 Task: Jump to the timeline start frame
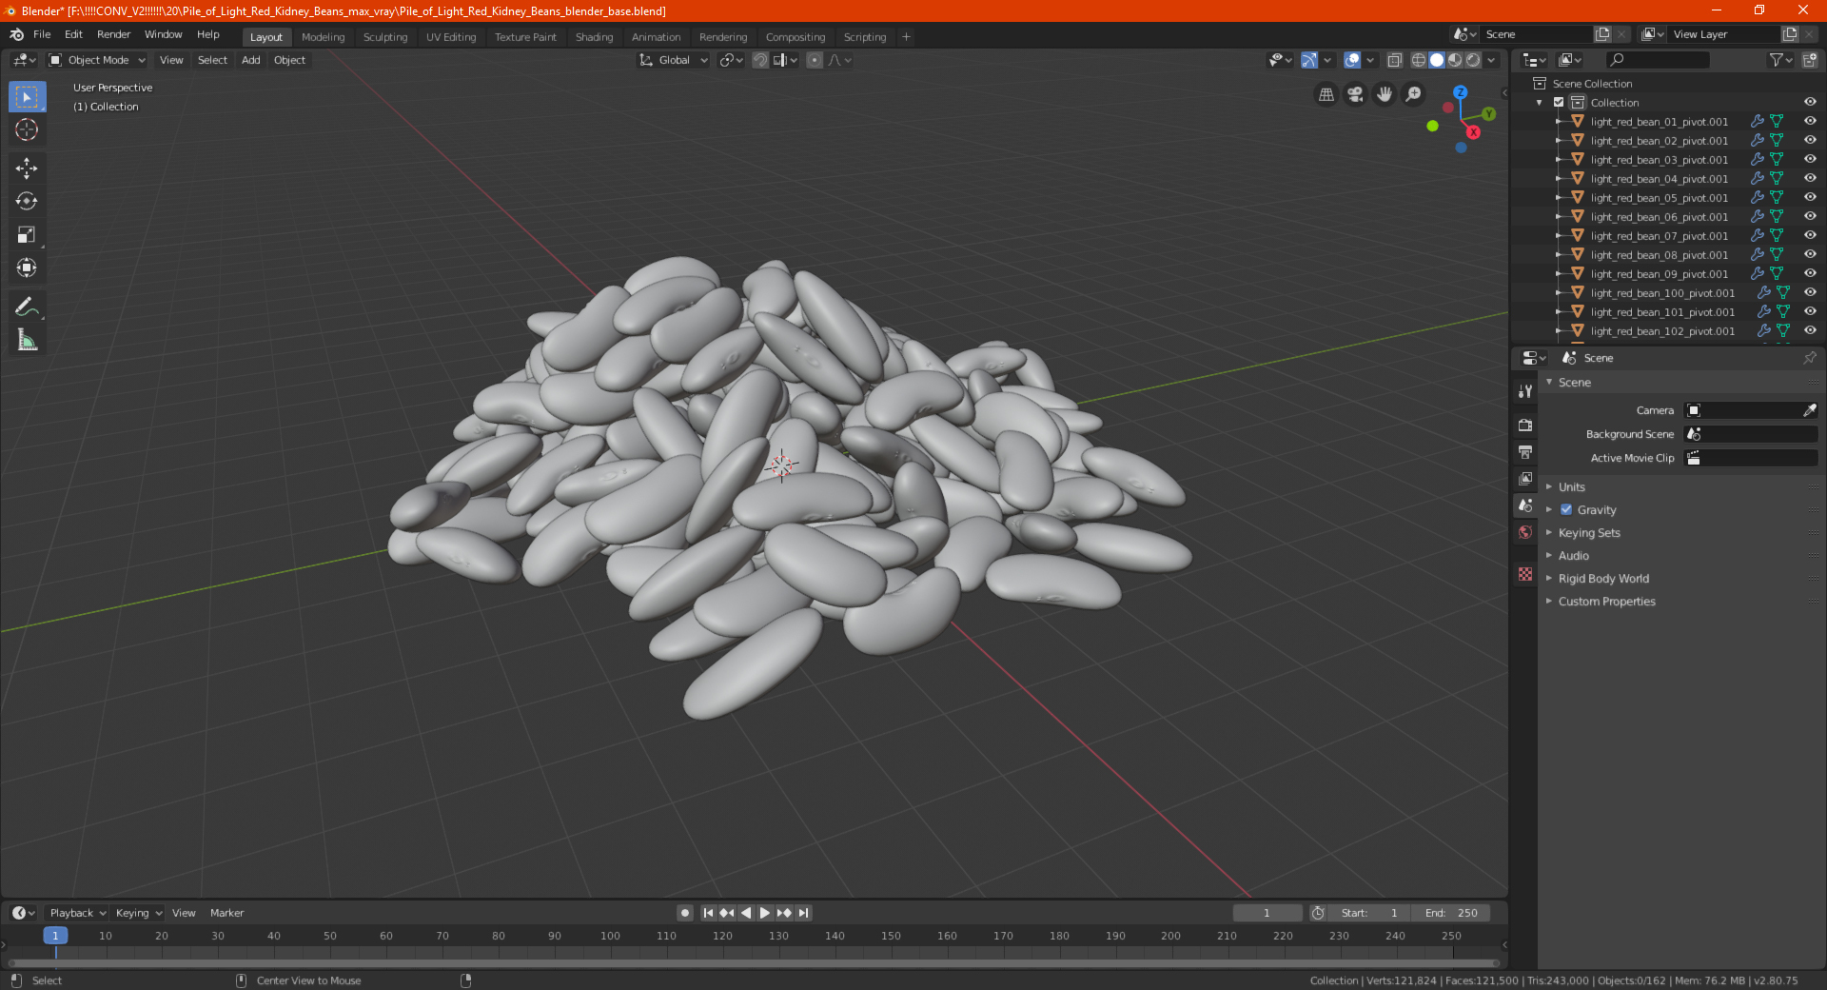(x=708, y=913)
